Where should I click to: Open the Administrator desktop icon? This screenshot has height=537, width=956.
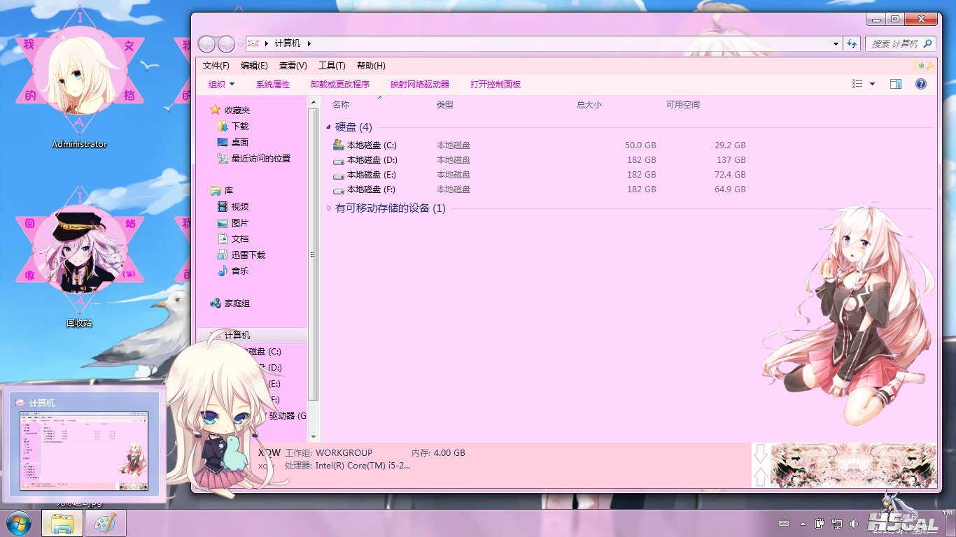(x=80, y=77)
